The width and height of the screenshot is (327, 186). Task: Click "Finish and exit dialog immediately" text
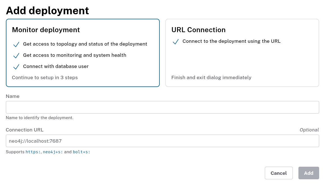click(x=211, y=77)
